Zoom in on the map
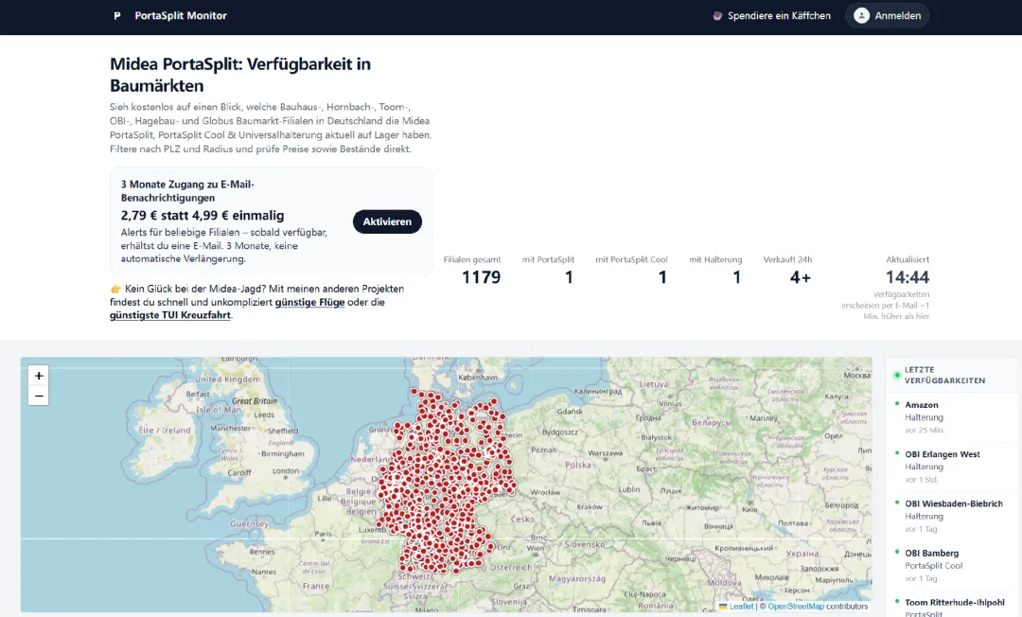Image resolution: width=1022 pixels, height=617 pixels. [x=39, y=376]
